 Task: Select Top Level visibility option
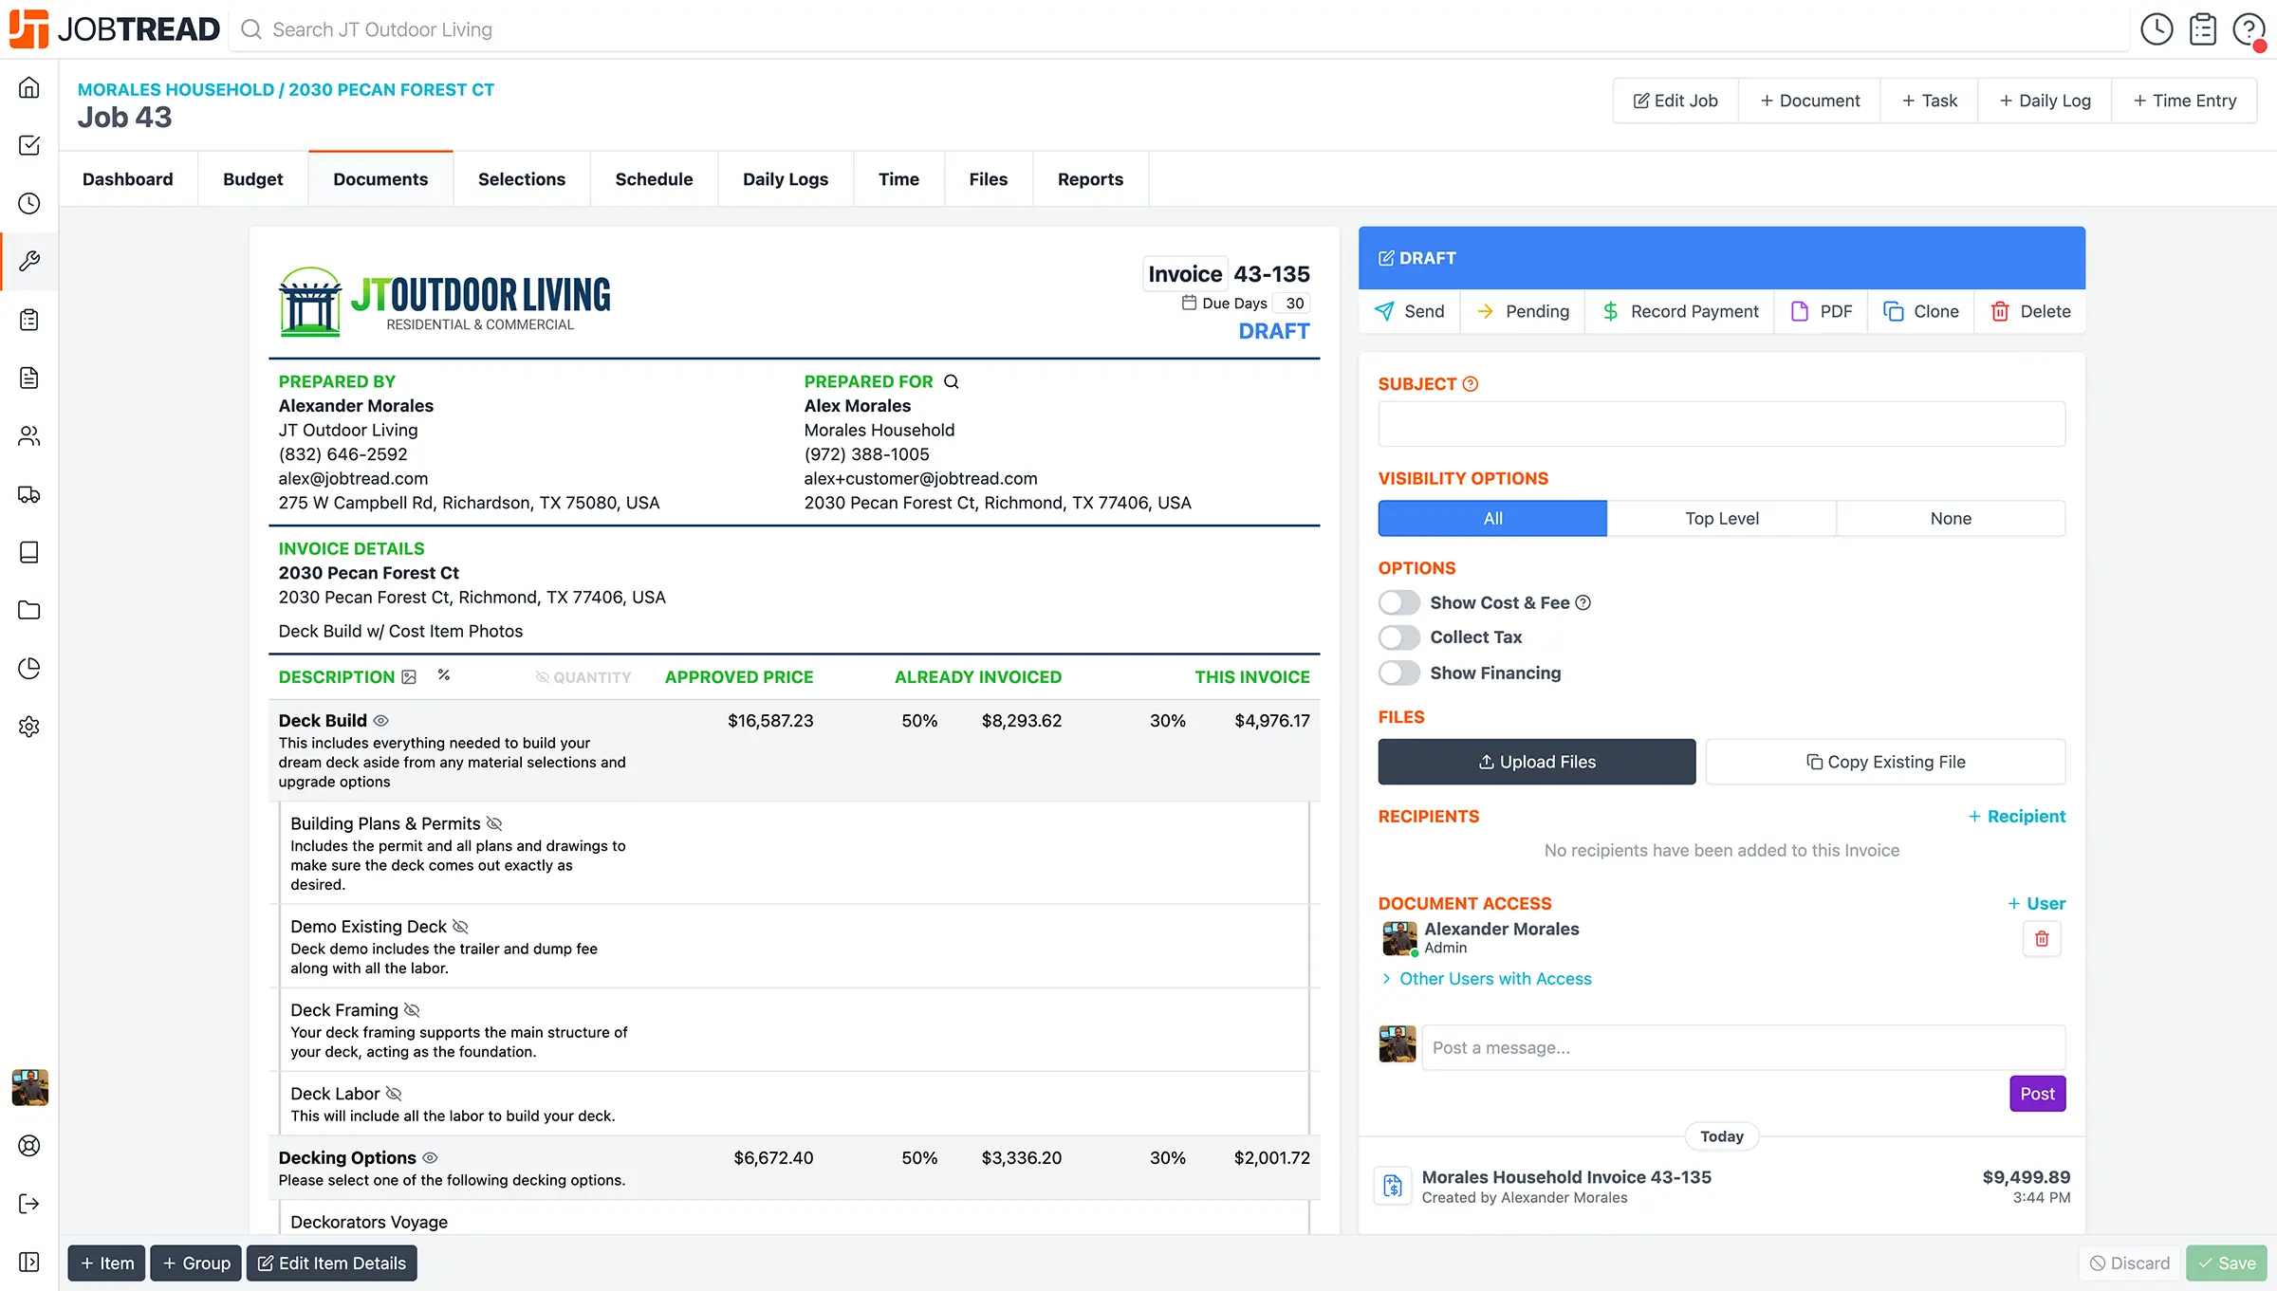(1721, 518)
